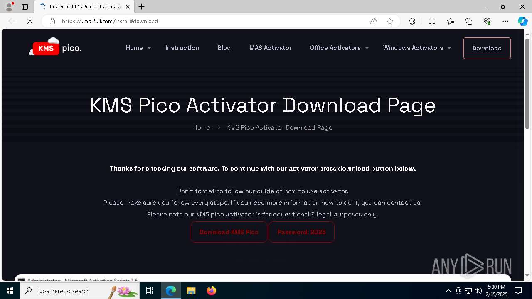Open network status tray icon
The height and width of the screenshot is (299, 532).
(x=468, y=291)
